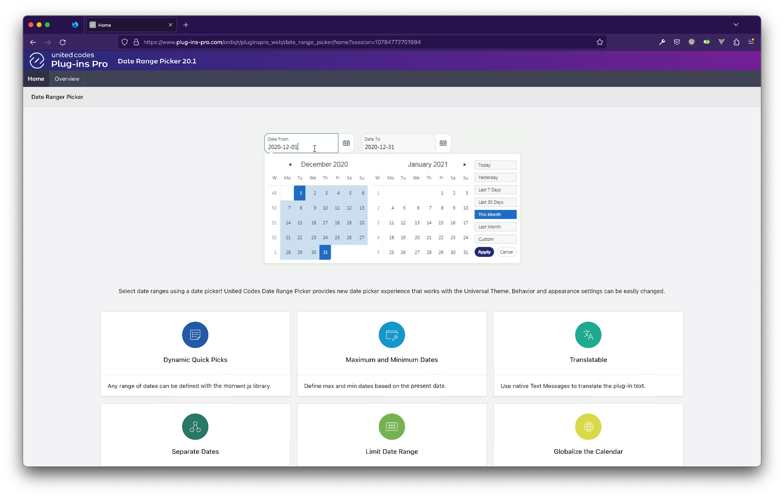Click the browser URL address bar
784x497 pixels.
click(x=362, y=42)
